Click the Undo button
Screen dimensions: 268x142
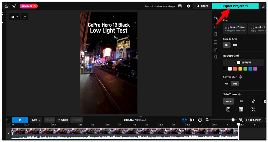click(x=63, y=120)
